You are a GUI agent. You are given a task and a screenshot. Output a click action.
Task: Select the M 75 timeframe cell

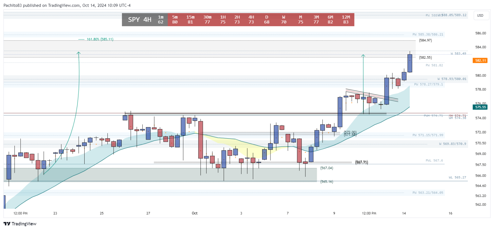[301, 19]
